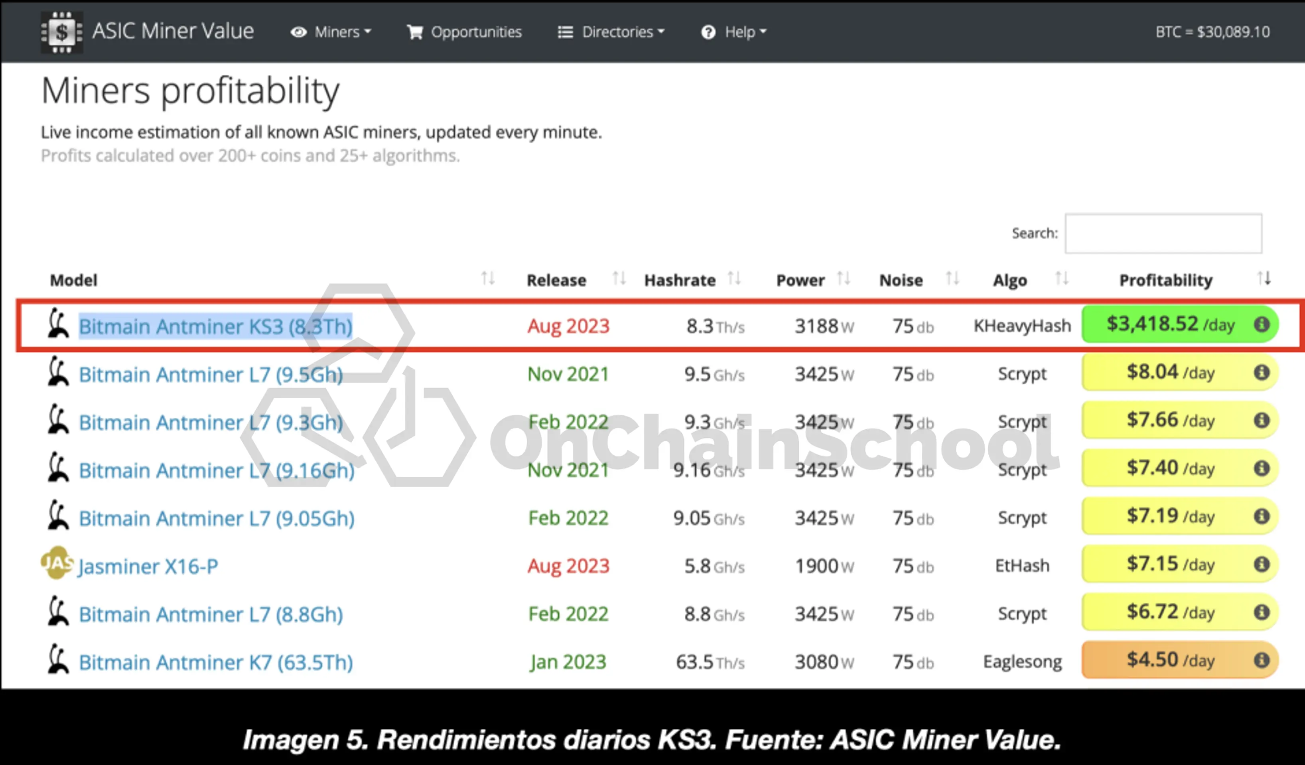Click the 1900 W power value
The width and height of the screenshot is (1305, 765).
click(824, 566)
